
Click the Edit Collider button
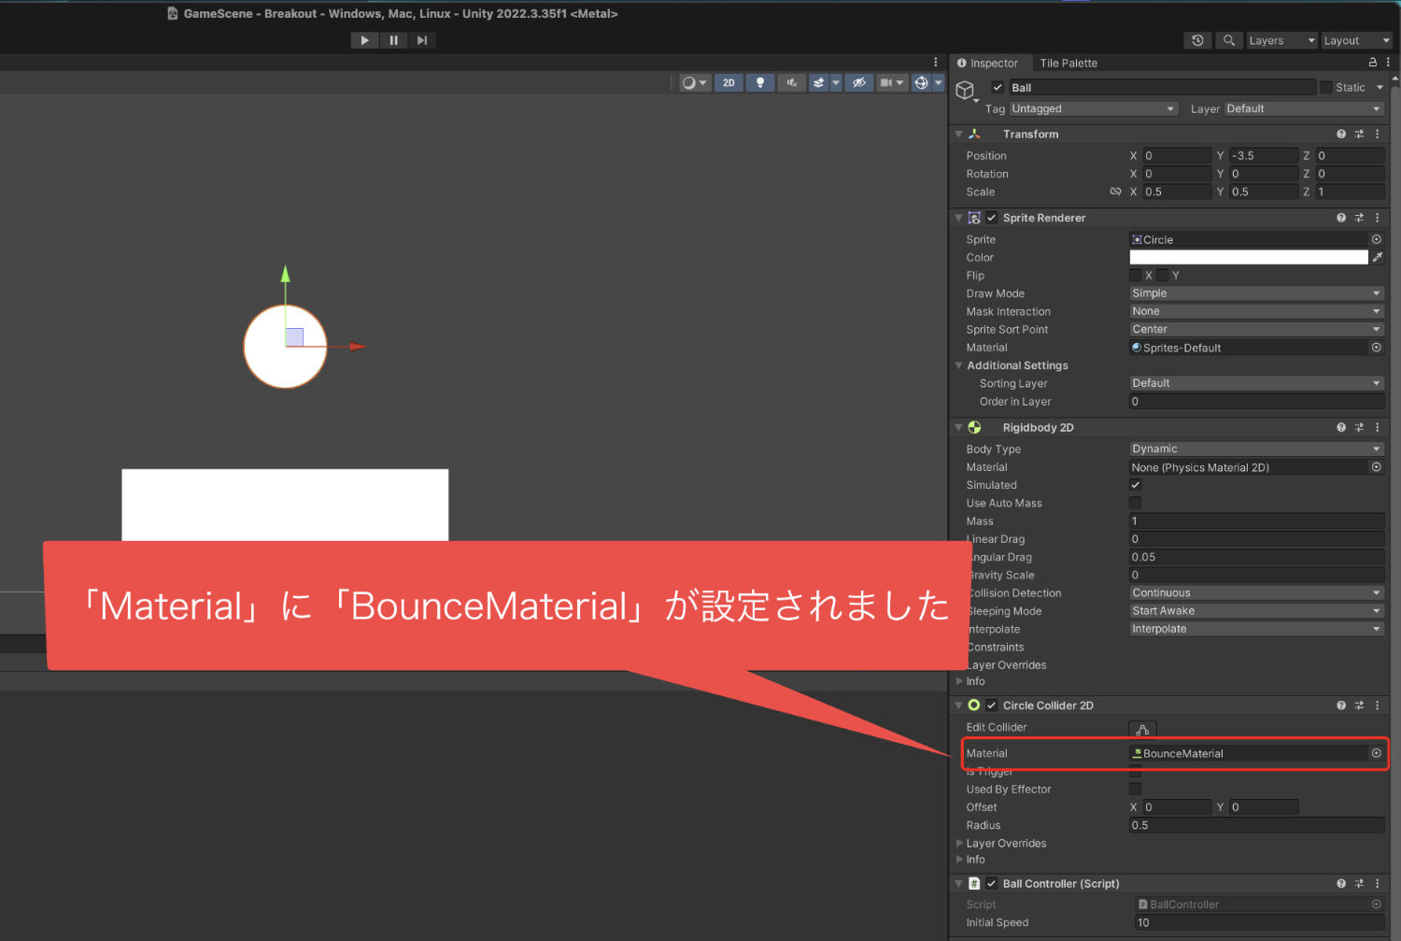point(1143,729)
